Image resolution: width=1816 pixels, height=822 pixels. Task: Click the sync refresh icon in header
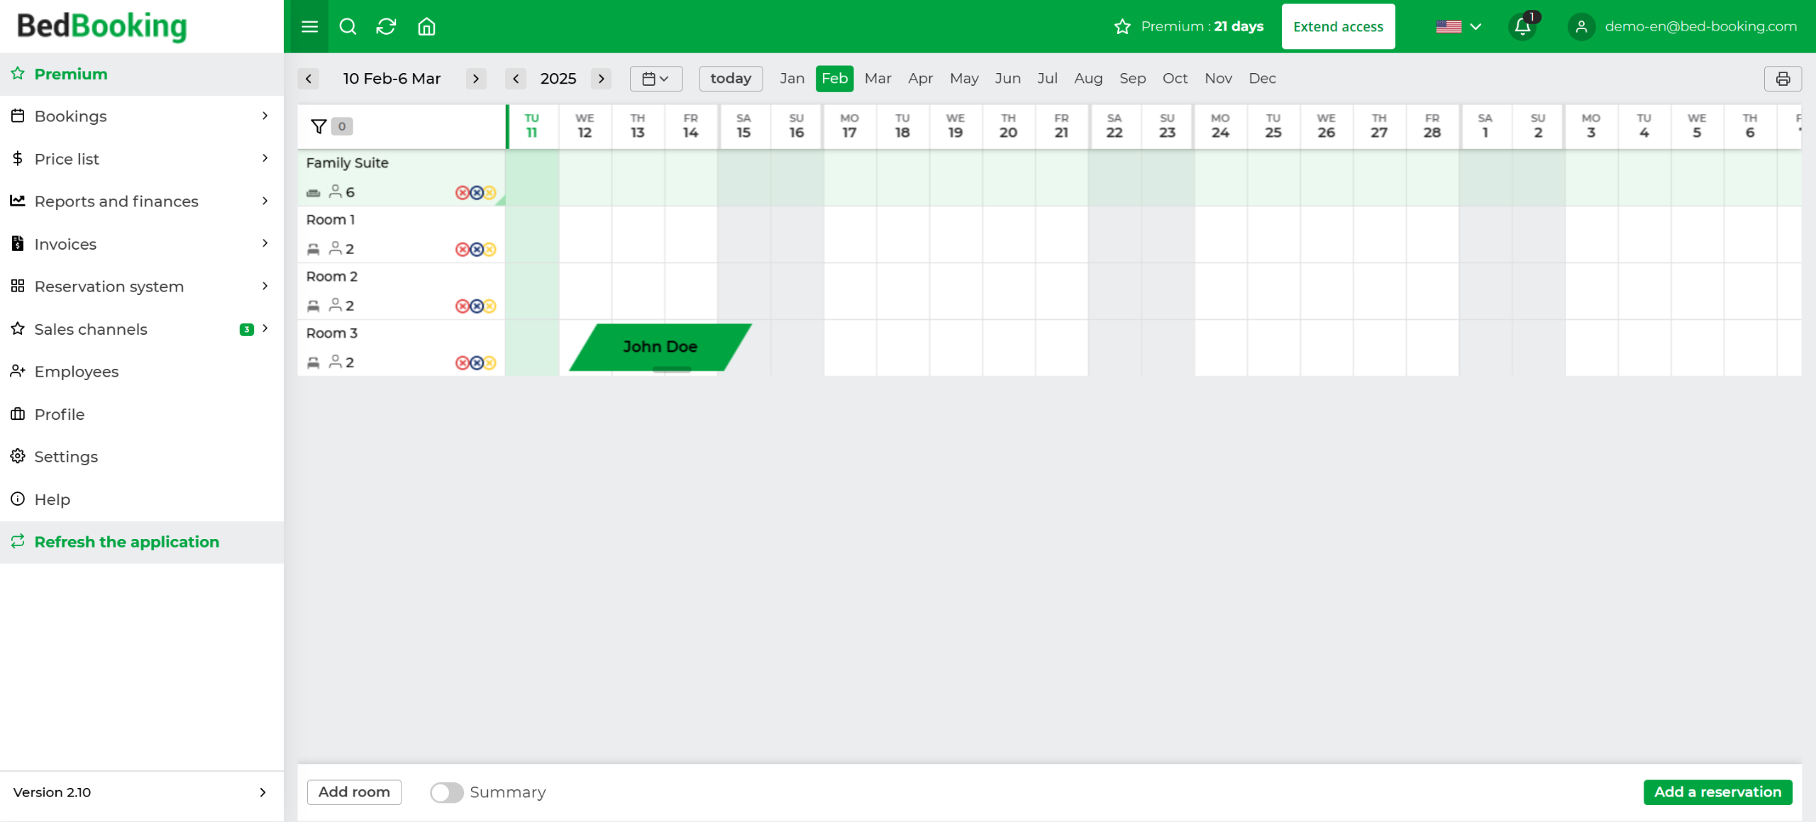click(386, 26)
